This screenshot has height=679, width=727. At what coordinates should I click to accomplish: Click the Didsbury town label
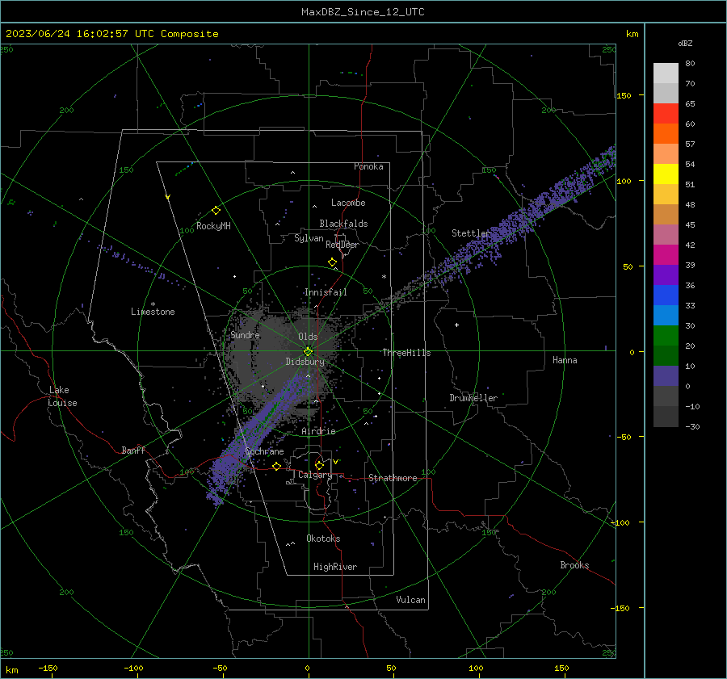click(x=305, y=362)
